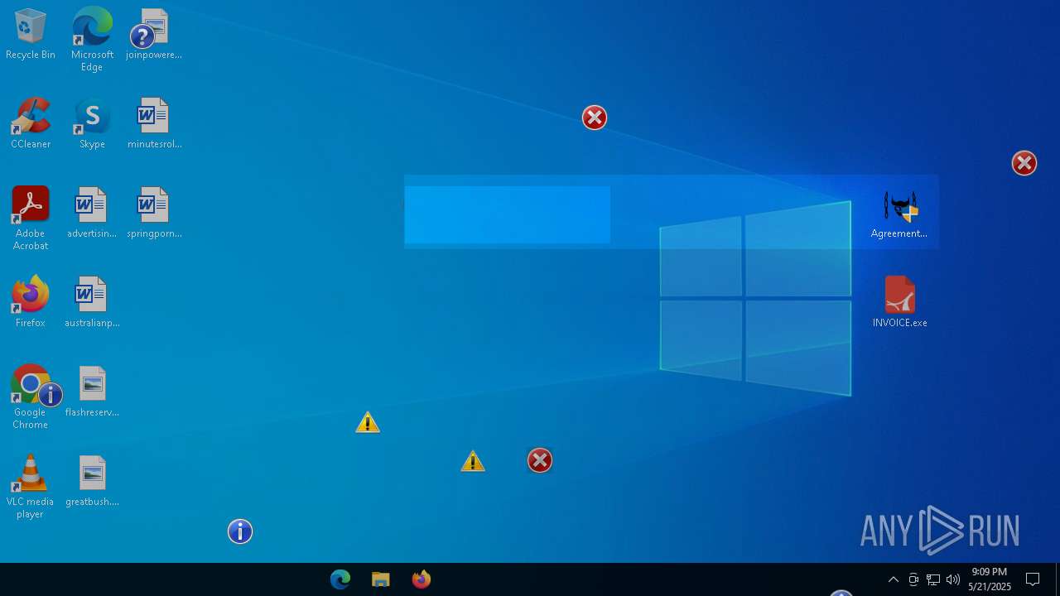
Task: Click the blue info icon near bottom left
Action: [x=240, y=531]
